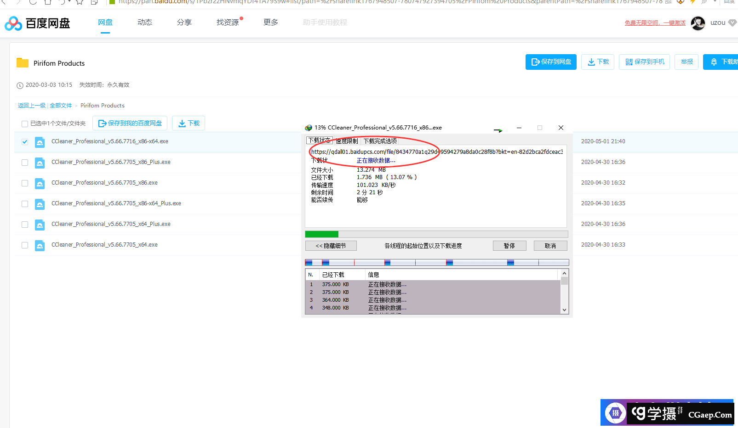Image resolution: width=738 pixels, height=428 pixels.
Task: Click the file icon of CCleaner_Professional_v5.66.7705_x64.exe
Action: (40, 245)
